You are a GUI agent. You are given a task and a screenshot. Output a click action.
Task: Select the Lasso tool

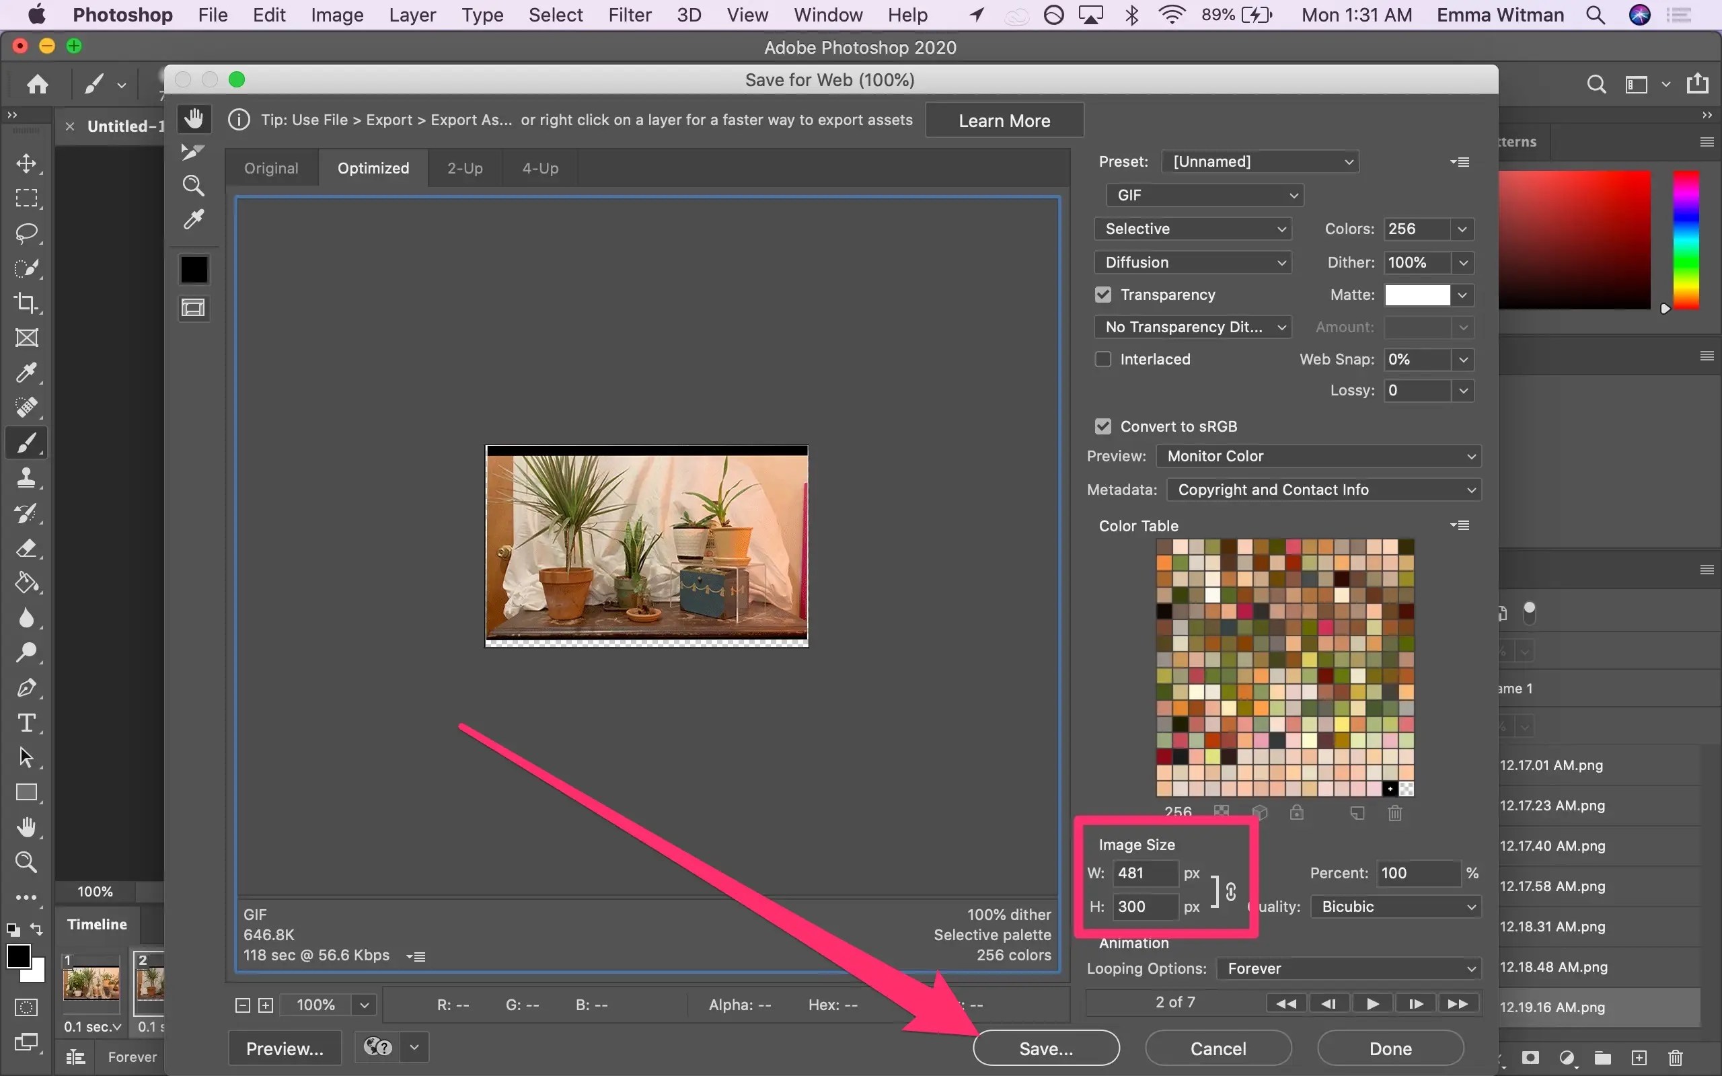click(26, 233)
